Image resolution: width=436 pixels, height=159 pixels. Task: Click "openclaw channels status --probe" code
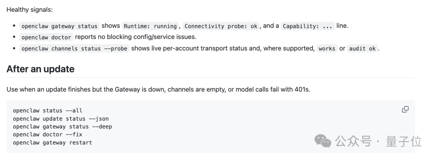[74, 49]
